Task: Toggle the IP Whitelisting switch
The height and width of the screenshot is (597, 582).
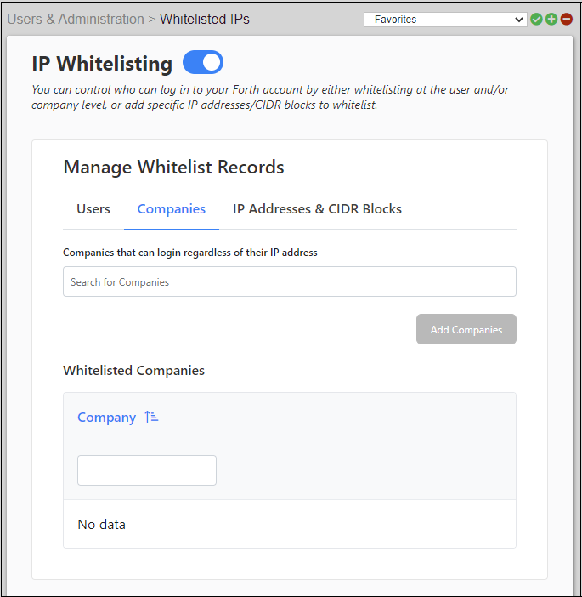Action: click(203, 62)
